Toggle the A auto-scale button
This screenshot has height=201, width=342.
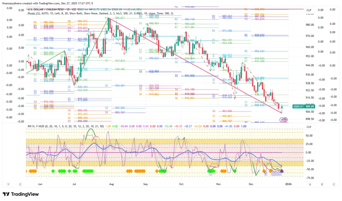310,184
